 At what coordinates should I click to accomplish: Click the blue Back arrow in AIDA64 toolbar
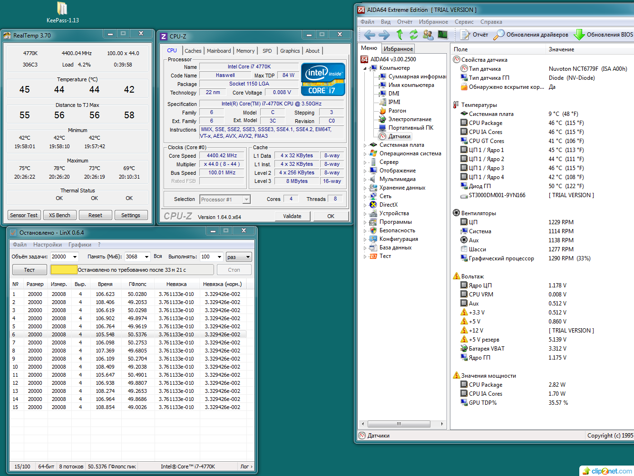(x=370, y=35)
